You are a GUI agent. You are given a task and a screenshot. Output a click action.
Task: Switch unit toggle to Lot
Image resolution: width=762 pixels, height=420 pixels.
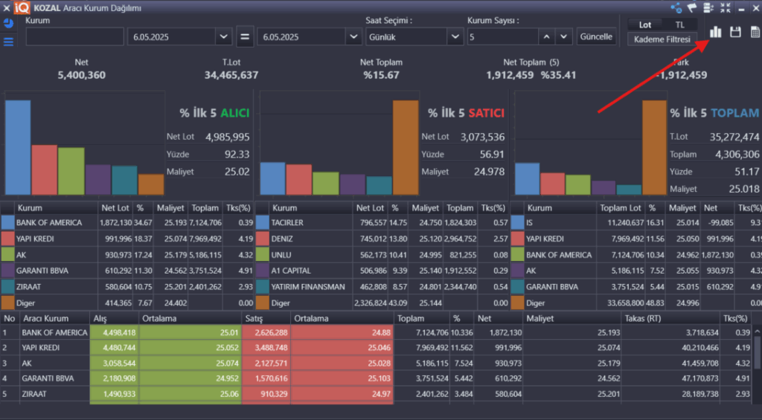(x=645, y=25)
